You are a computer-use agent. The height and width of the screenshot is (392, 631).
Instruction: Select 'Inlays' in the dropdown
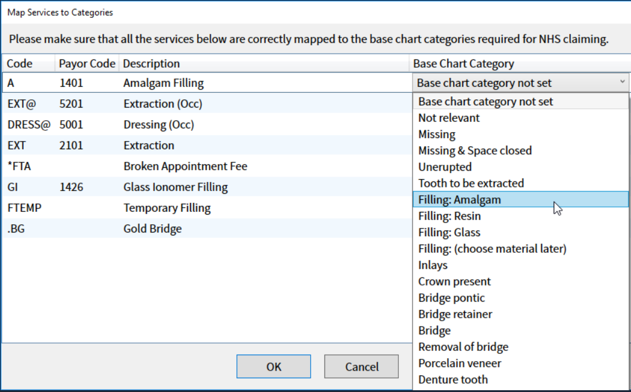point(433,265)
